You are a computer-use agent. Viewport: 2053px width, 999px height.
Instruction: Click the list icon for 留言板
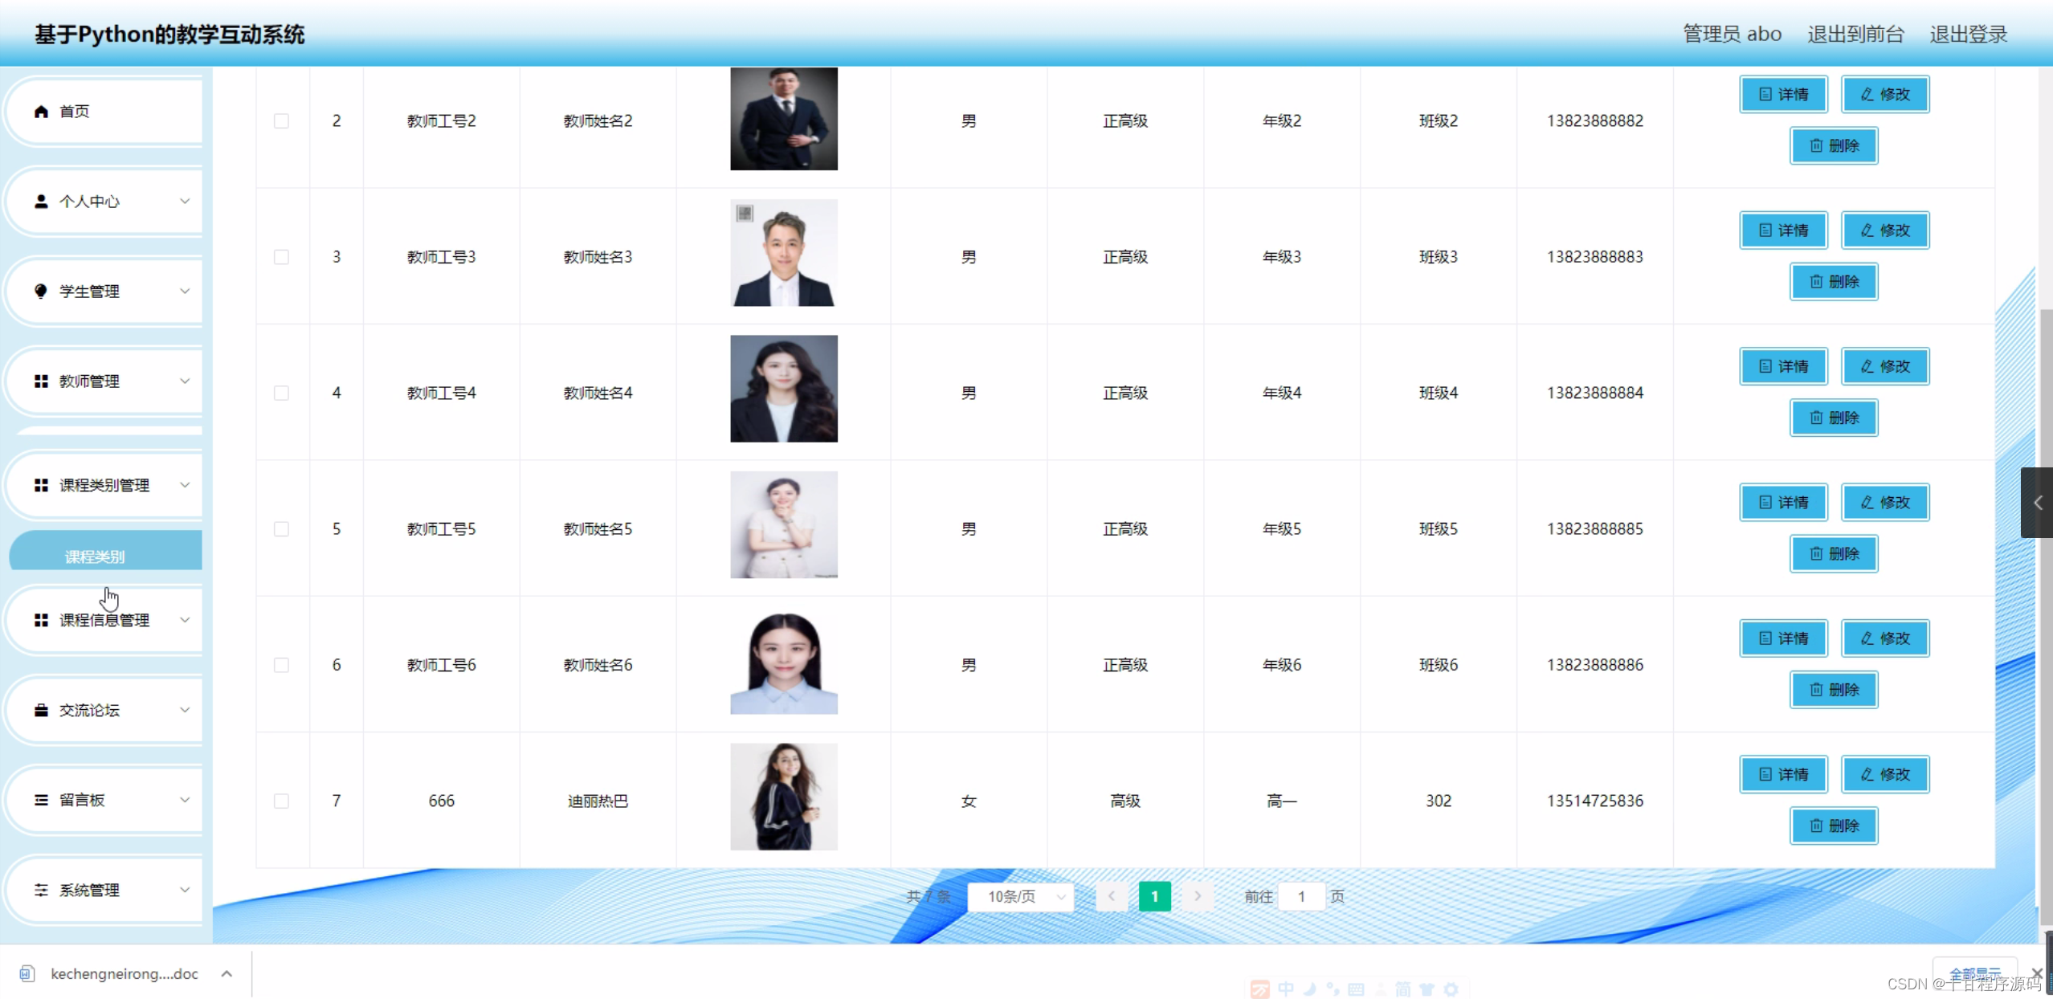41,800
